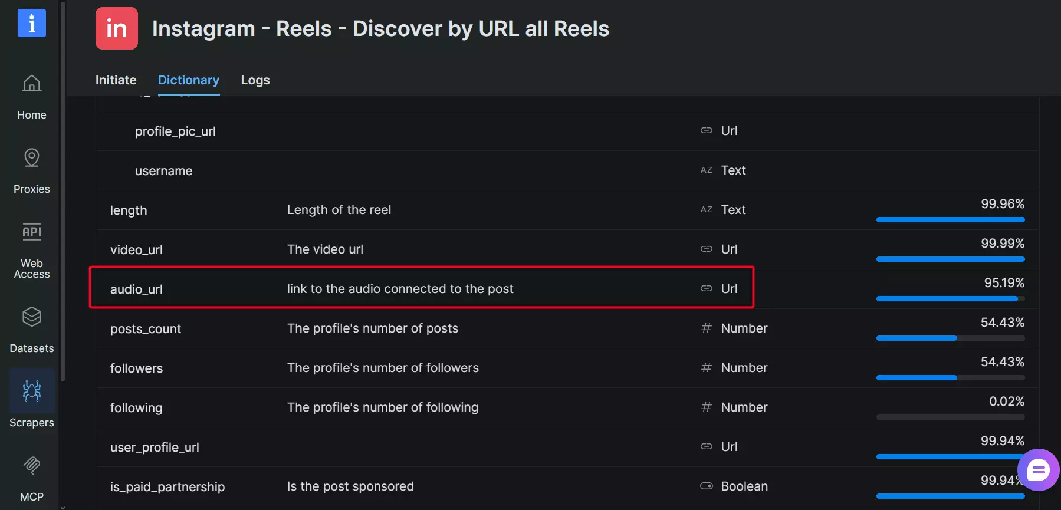
Task: Open the Proxies section
Action: 31,171
